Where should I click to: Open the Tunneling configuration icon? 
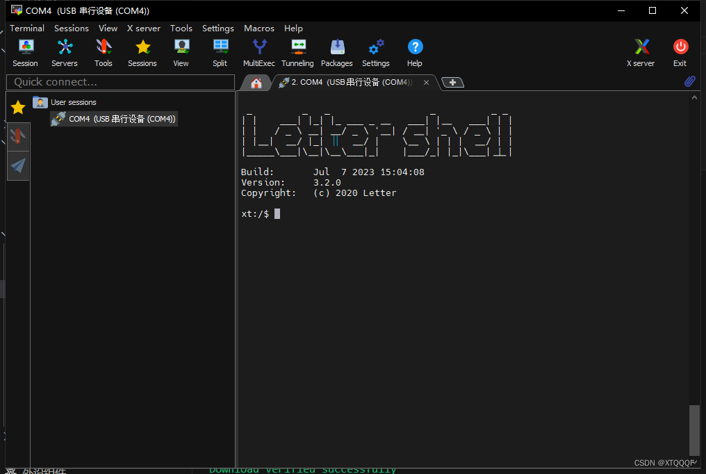tap(297, 49)
